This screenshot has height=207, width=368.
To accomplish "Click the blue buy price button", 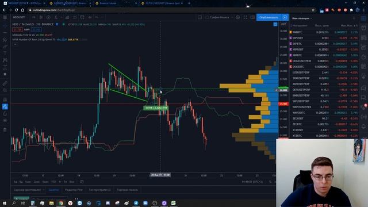I will [x=36, y=29].
